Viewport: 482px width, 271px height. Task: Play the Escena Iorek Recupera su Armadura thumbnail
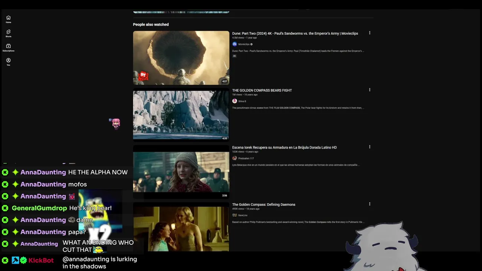tap(181, 172)
